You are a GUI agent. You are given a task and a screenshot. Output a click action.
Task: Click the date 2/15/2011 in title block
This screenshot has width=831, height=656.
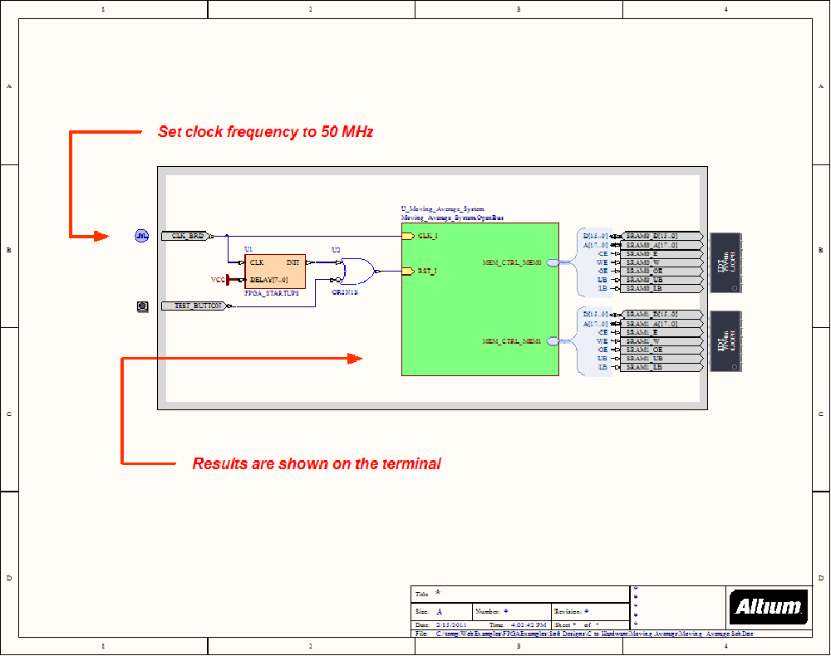(x=451, y=625)
